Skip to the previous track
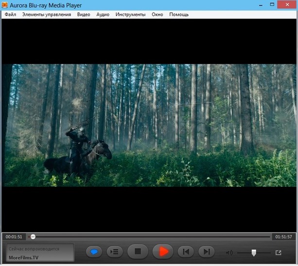The image size is (298, 266). pyautogui.click(x=185, y=251)
